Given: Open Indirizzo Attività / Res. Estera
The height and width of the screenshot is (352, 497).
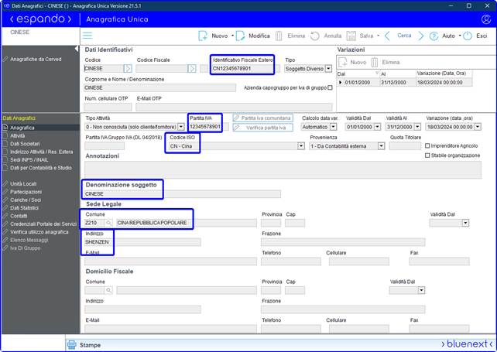Looking at the screenshot, I should click(x=41, y=152).
